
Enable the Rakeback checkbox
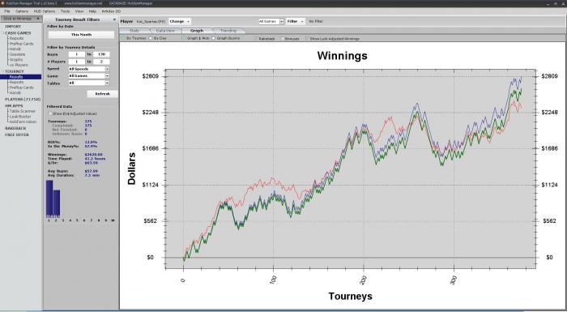256,38
